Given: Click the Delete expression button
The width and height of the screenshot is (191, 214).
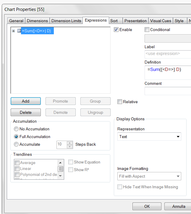Looking at the screenshot, I should tap(26, 112).
